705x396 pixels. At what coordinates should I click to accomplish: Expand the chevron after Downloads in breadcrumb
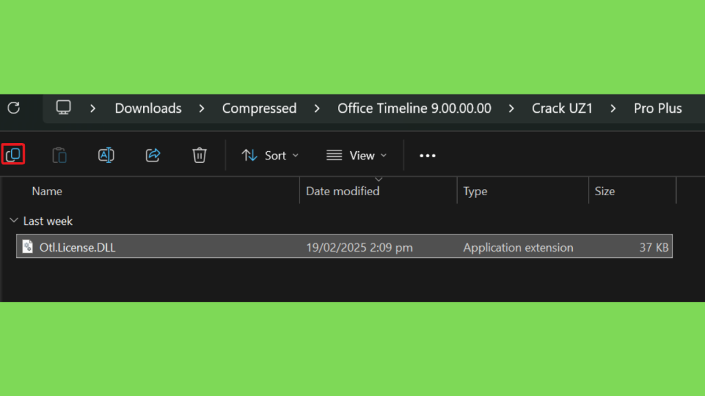point(202,108)
